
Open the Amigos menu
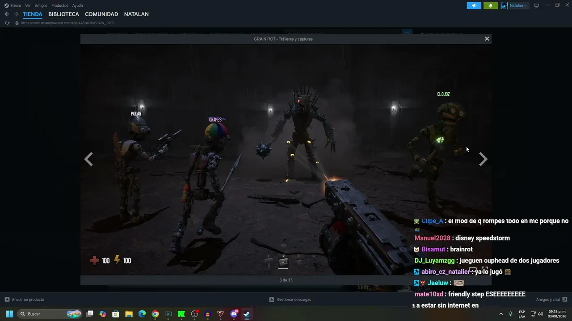coord(41,5)
